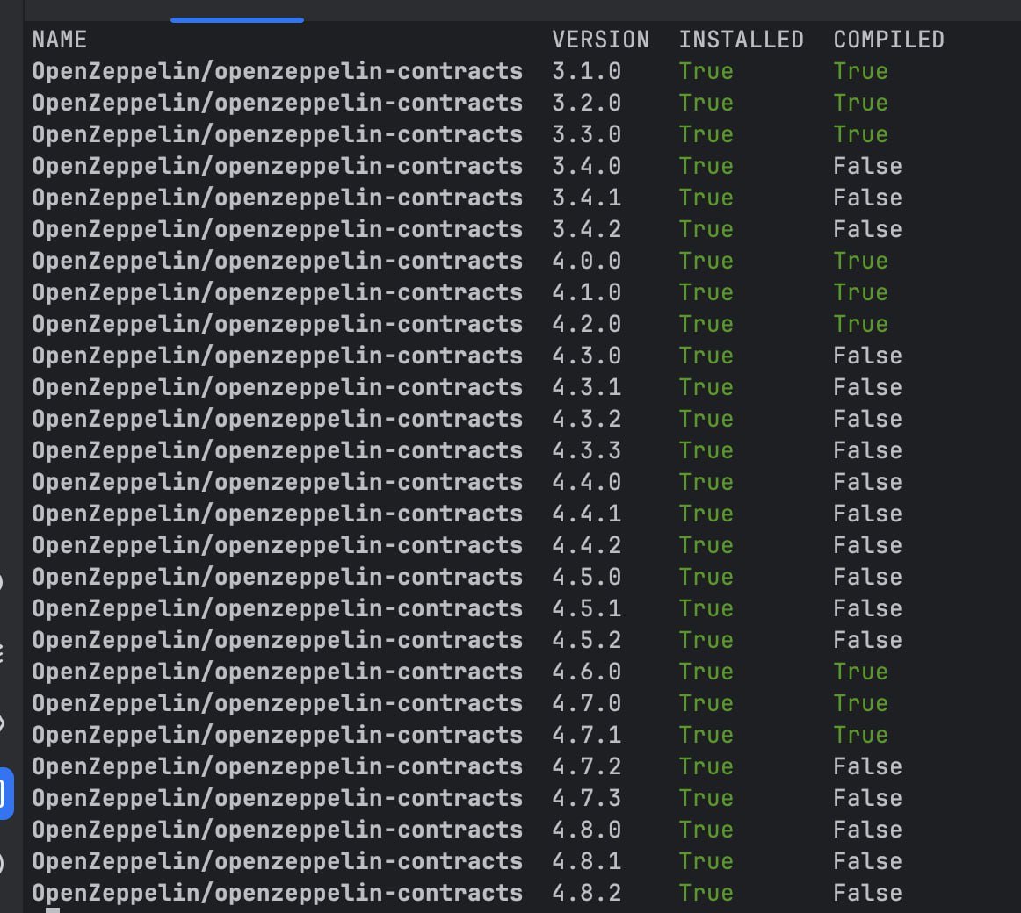
Task: Select version number 4.4.0
Action: pyautogui.click(x=586, y=482)
